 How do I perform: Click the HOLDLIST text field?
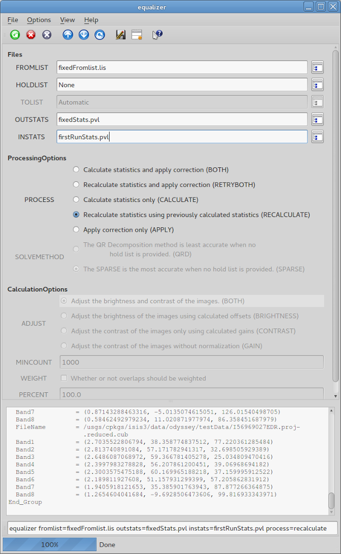pyautogui.click(x=182, y=85)
